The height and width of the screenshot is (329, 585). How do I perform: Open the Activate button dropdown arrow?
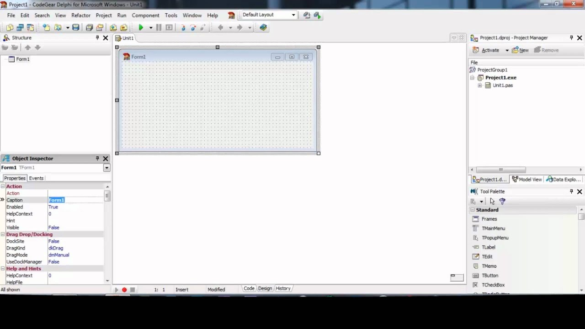tap(507, 50)
